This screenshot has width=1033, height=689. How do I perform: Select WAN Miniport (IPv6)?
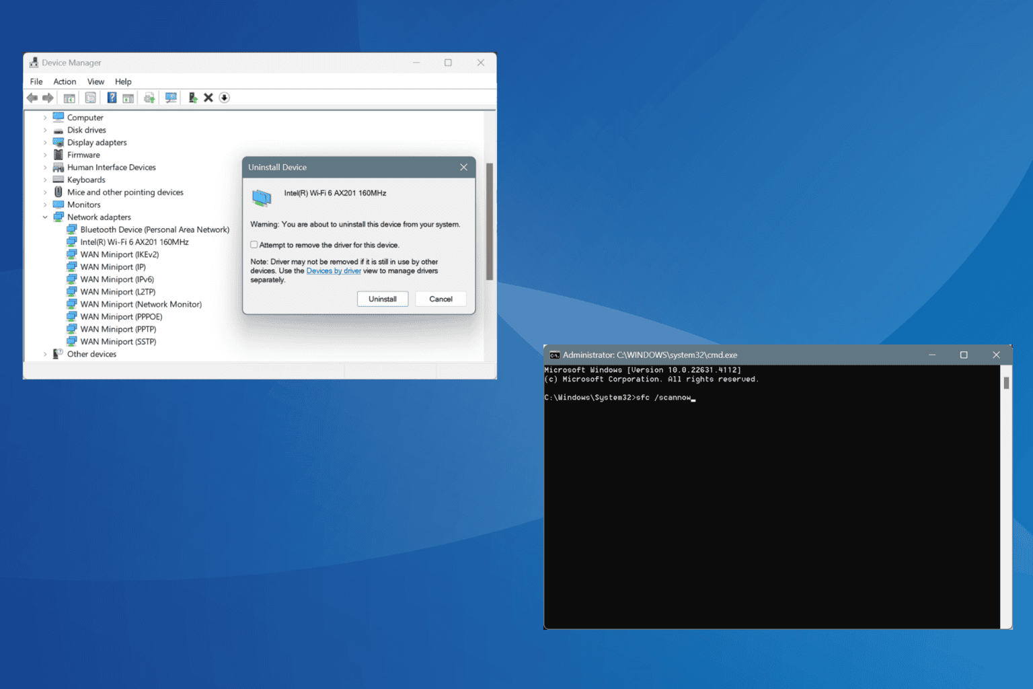click(117, 279)
